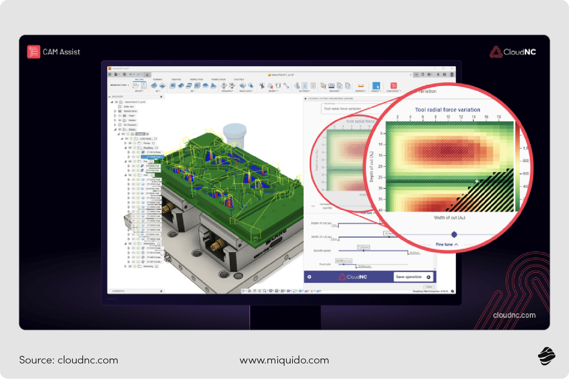The height and width of the screenshot is (379, 569).
Task: Select the highlighted [T13604] Roughing operation in the tree
Action: (152, 157)
